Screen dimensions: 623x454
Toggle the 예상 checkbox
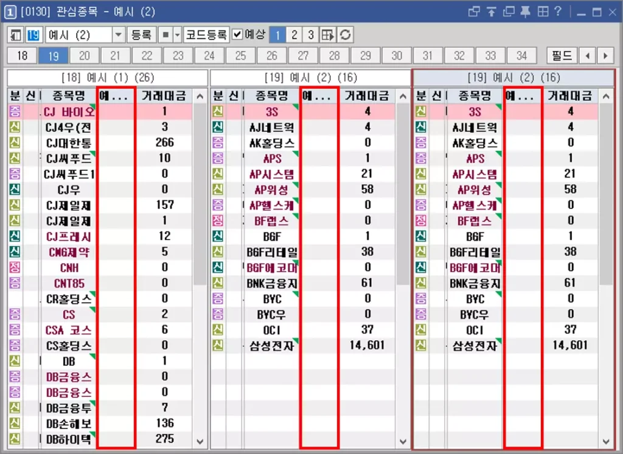tap(237, 35)
